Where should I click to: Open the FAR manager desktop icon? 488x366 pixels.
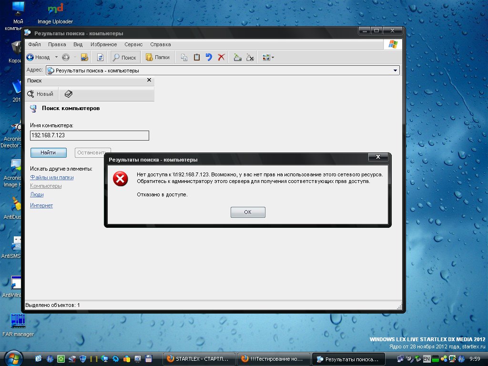18,321
